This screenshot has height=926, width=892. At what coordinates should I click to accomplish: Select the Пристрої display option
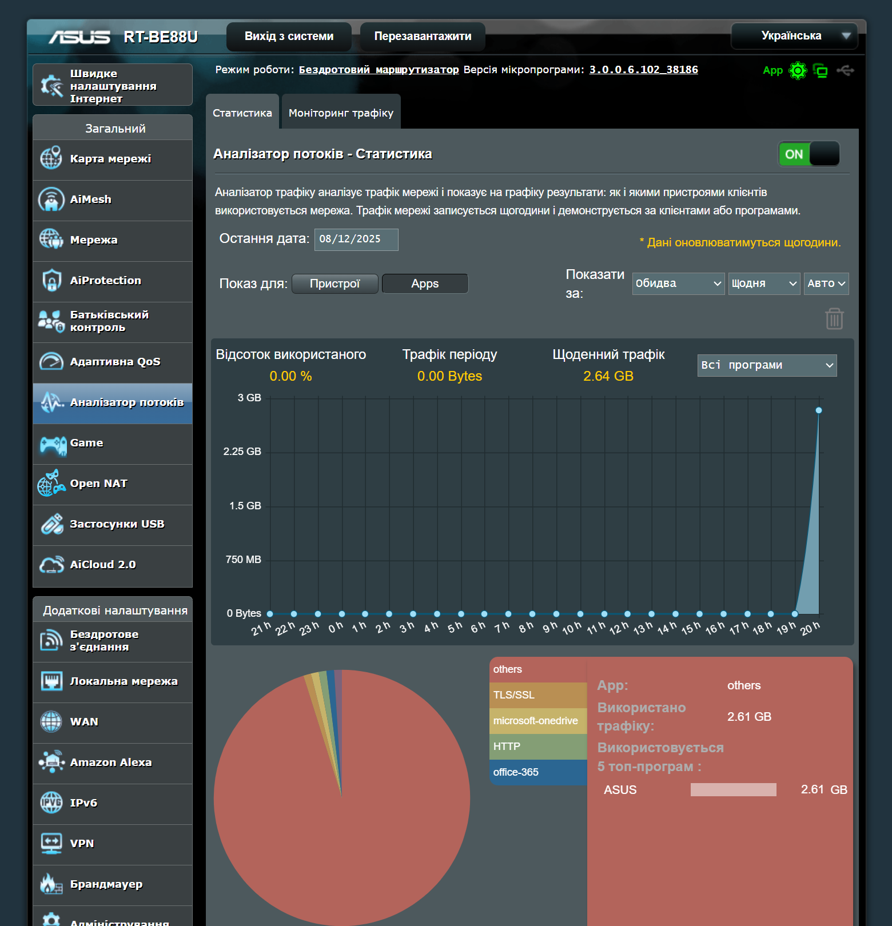(334, 284)
